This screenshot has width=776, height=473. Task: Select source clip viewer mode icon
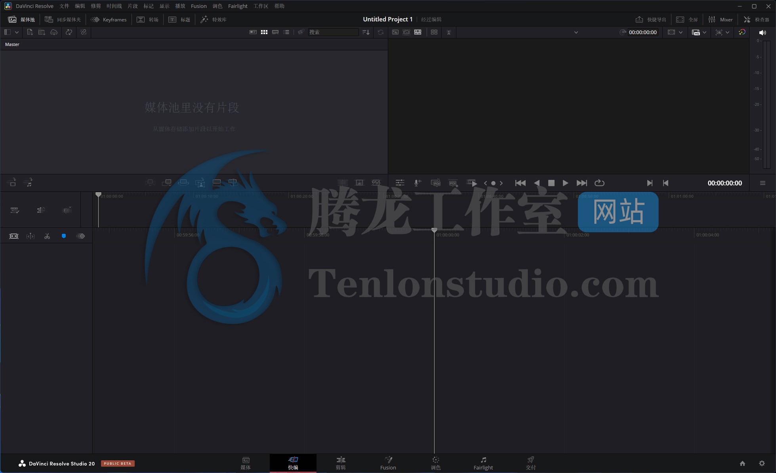(395, 32)
